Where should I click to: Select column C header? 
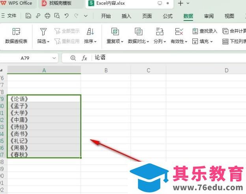click(x=148, y=70)
